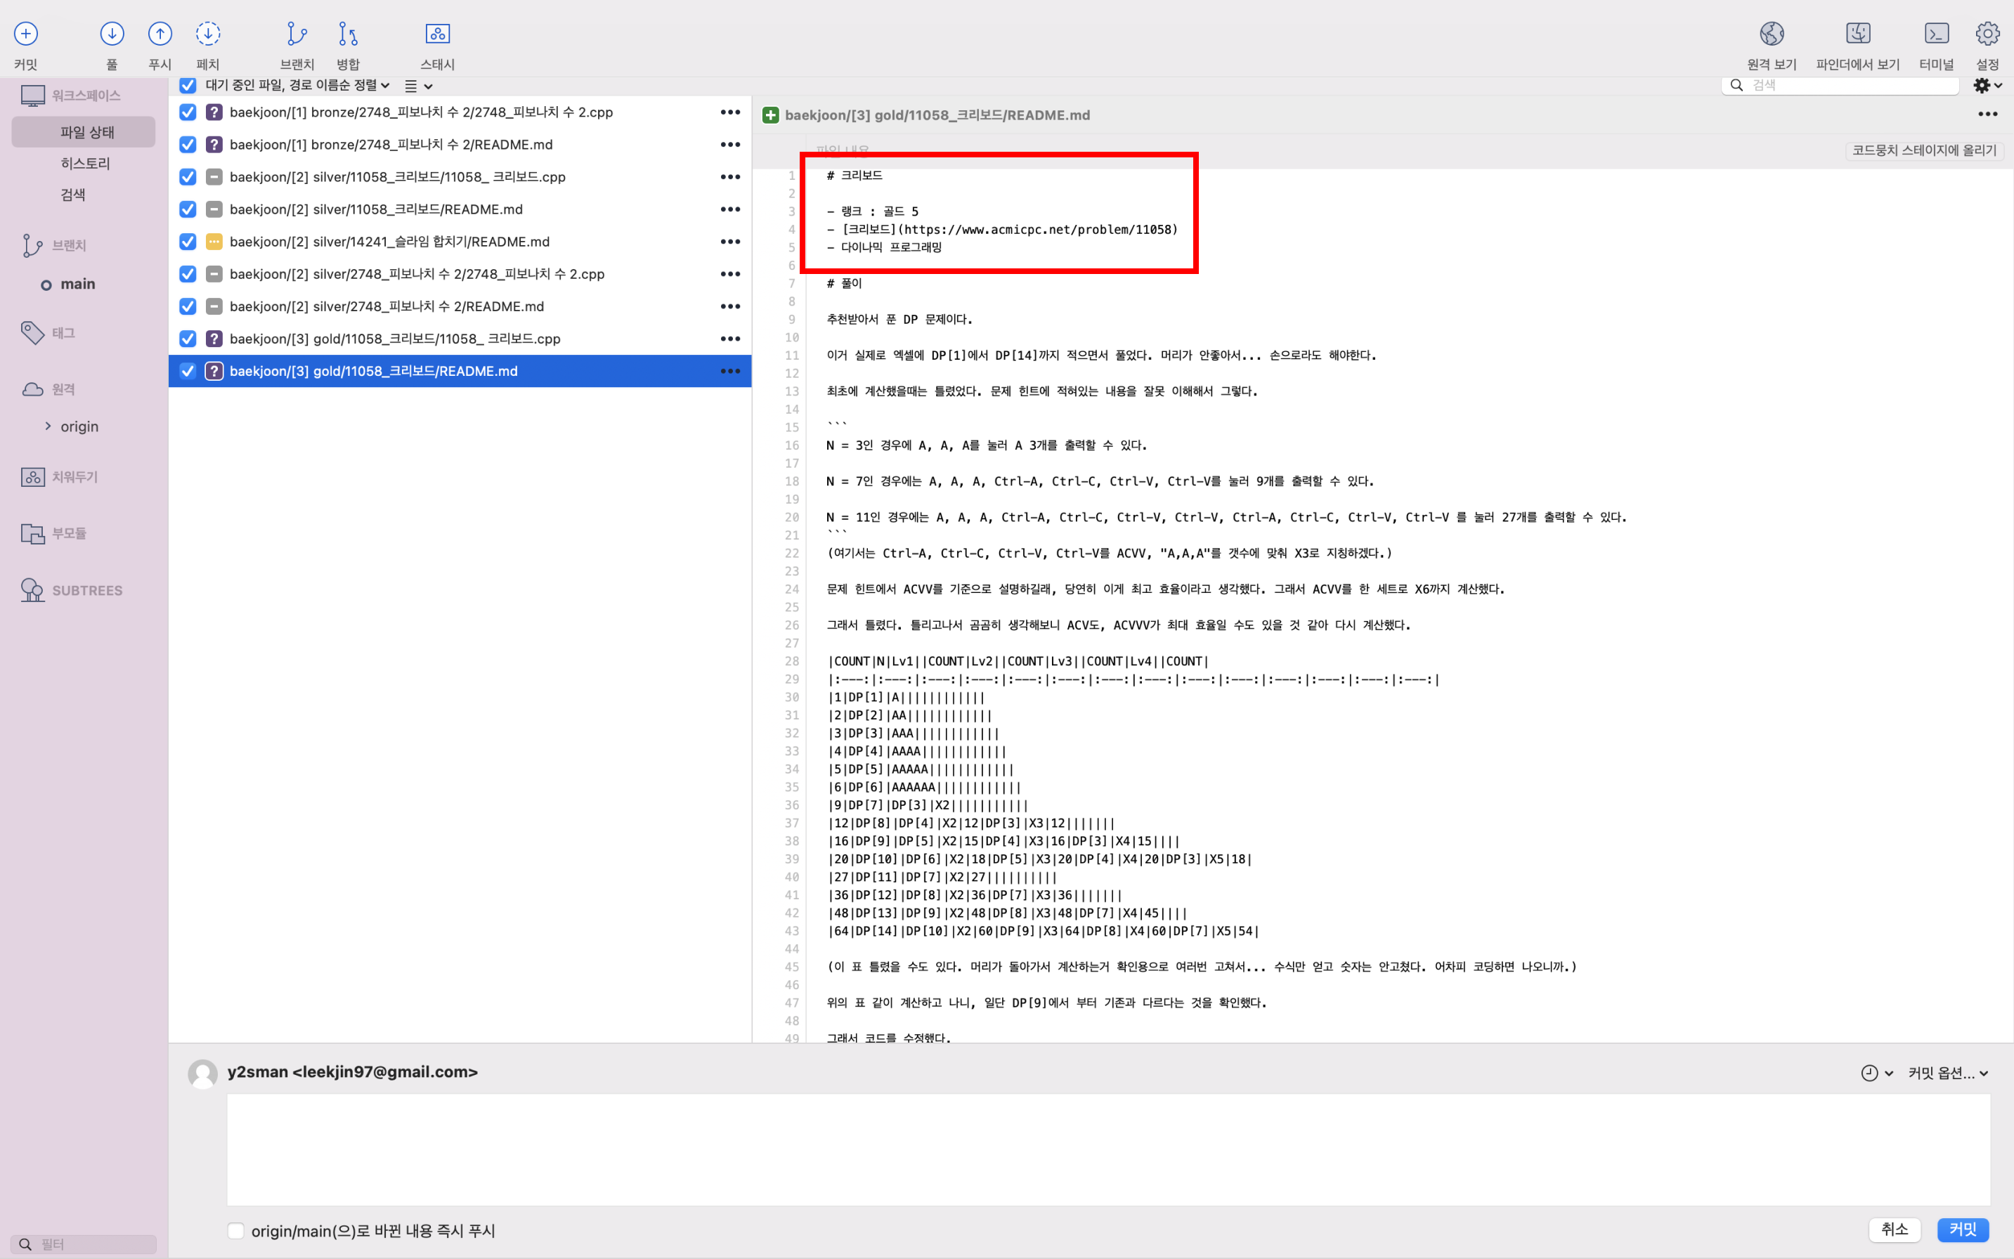Uncheck silver/2748 피보나치 수 2.cpp file
2014x1259 pixels.
point(188,275)
